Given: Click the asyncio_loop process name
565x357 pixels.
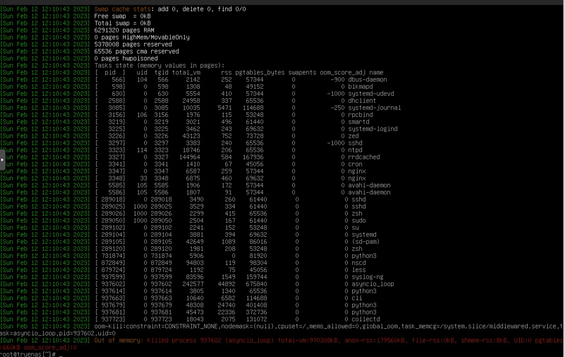Looking at the screenshot, I should [373, 284].
